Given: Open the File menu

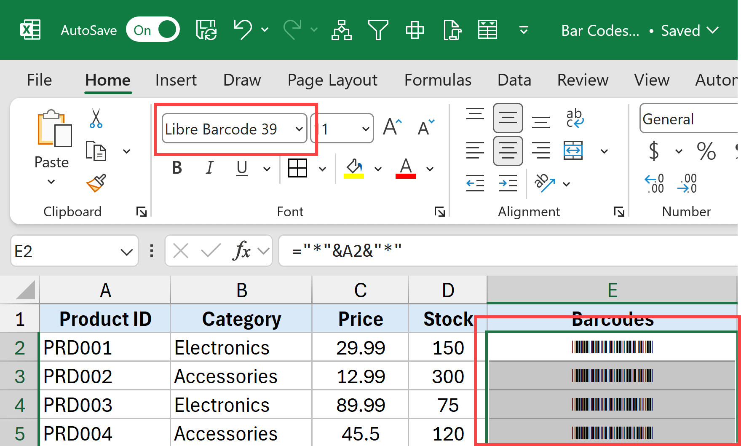Looking at the screenshot, I should coord(39,80).
